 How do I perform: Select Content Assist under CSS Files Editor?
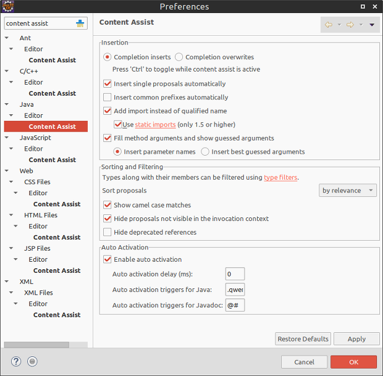pos(57,204)
